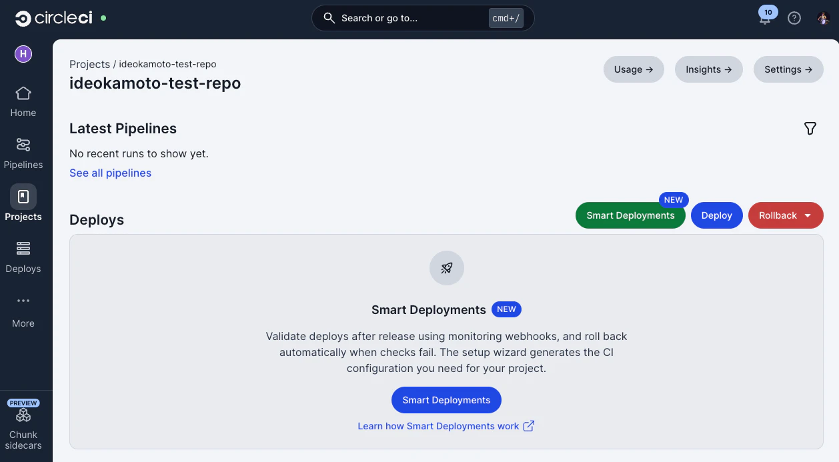This screenshot has height=462, width=839.
Task: Open the user profile avatar
Action: (x=823, y=18)
